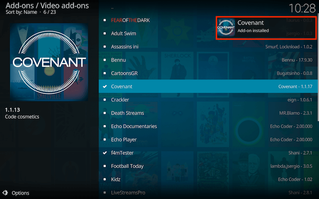Select the Kidz add-on
The height and width of the screenshot is (199, 319).
pos(208,179)
